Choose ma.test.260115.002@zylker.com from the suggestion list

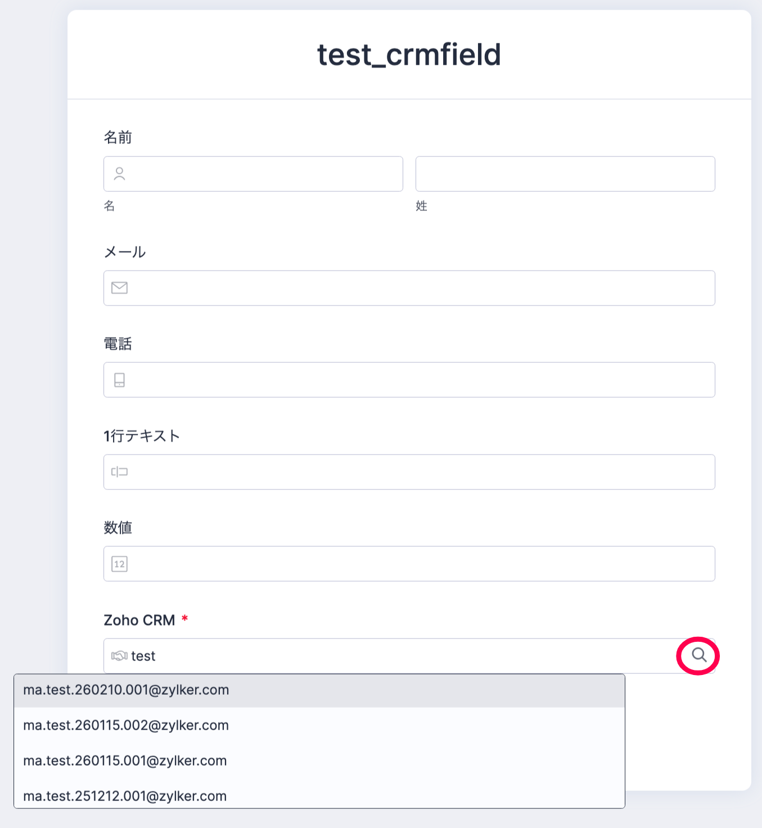tap(126, 726)
